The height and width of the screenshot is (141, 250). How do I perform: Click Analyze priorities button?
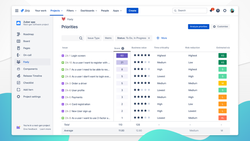[x=198, y=27]
